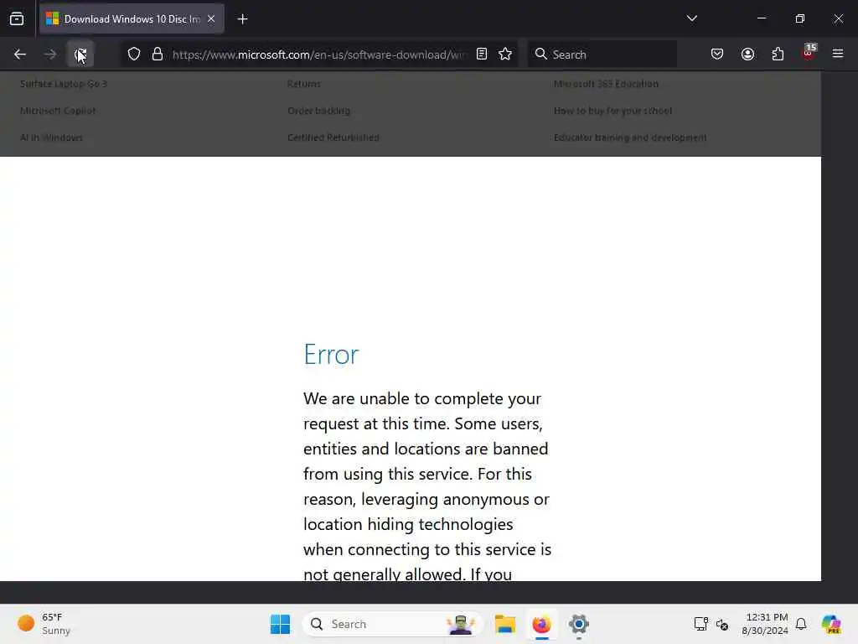The width and height of the screenshot is (858, 644).
Task: Open the Firefox View icon in tab bar
Action: pyautogui.click(x=17, y=18)
